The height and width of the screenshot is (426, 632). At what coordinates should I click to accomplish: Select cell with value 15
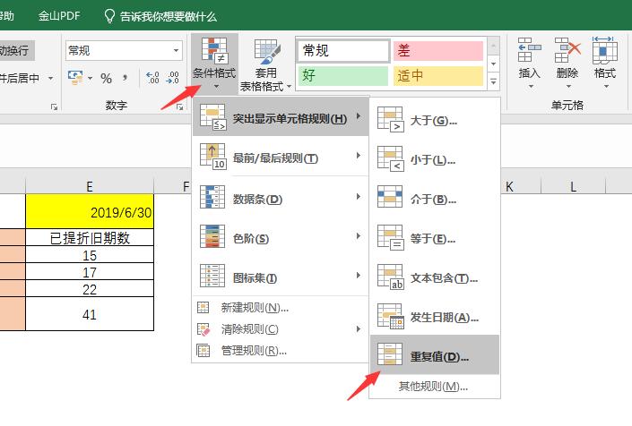tap(90, 255)
